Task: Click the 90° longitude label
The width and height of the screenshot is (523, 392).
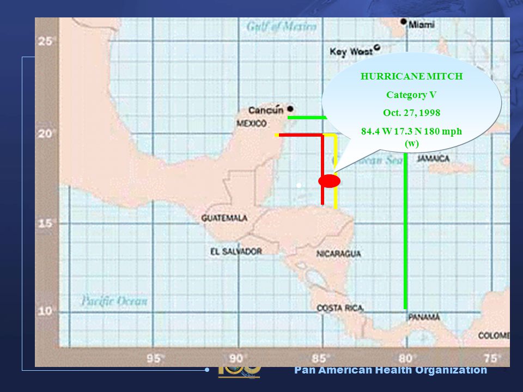Action: point(237,359)
